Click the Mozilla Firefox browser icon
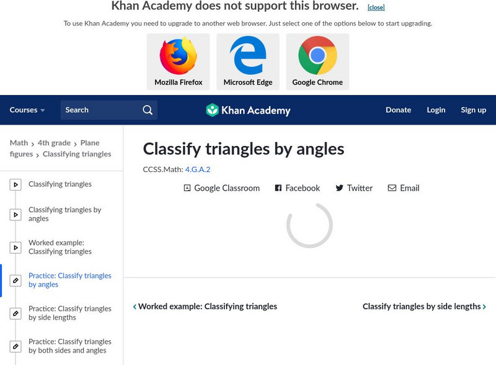This screenshot has width=496, height=365. [x=178, y=56]
